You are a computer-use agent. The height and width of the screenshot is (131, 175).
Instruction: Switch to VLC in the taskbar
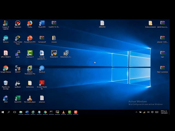pos(63,112)
